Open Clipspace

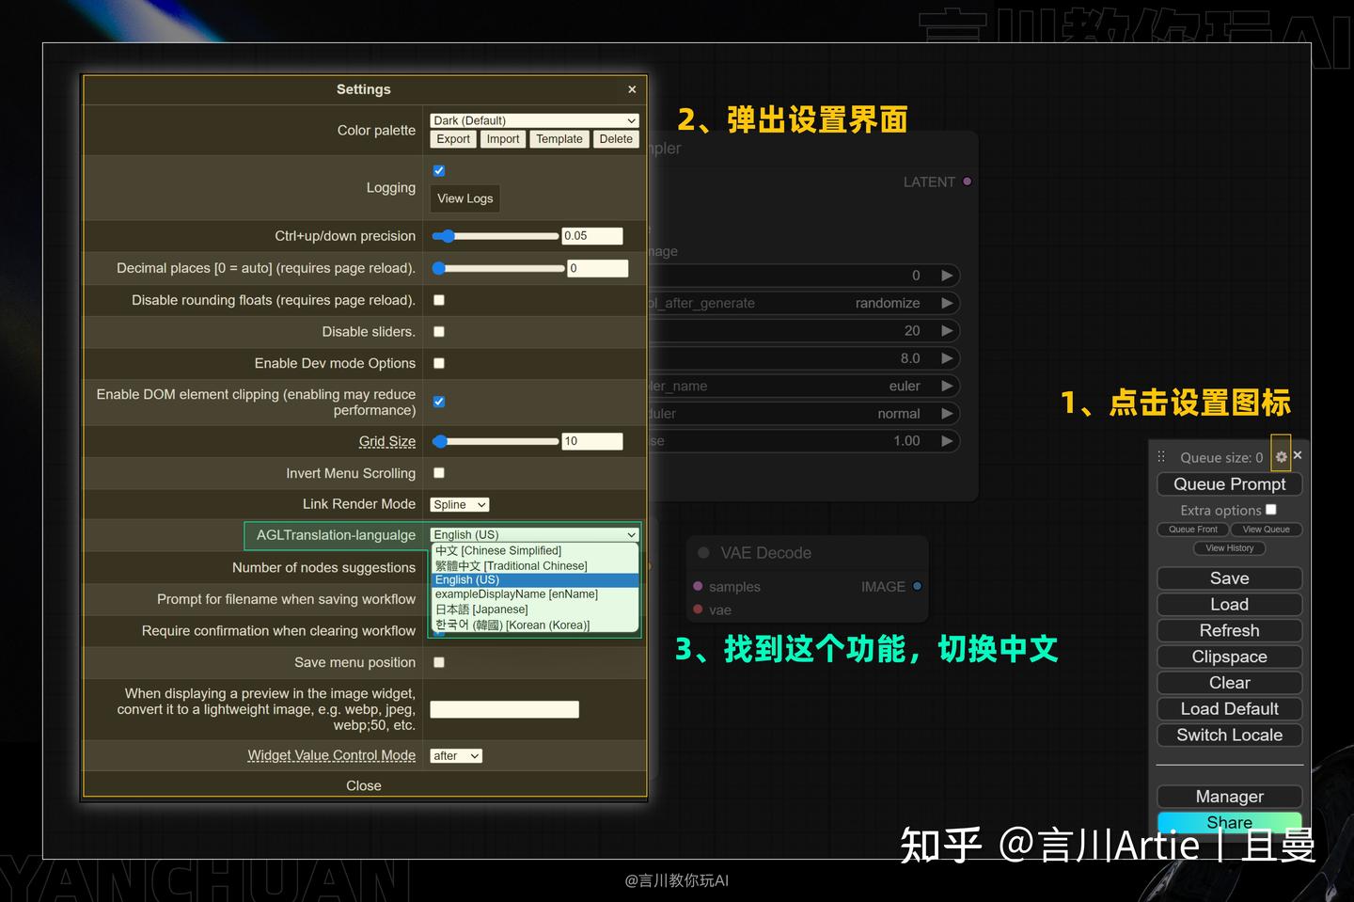1229,657
